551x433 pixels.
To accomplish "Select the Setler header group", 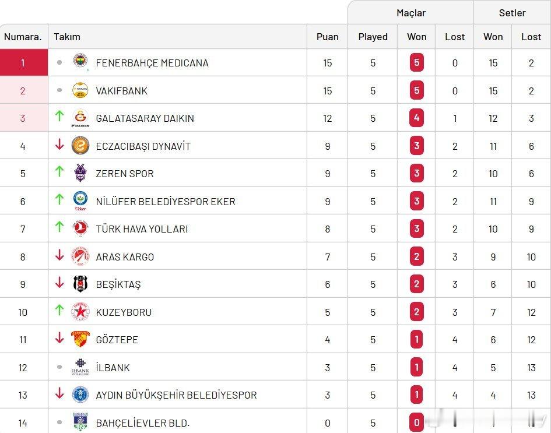I will 512,13.
